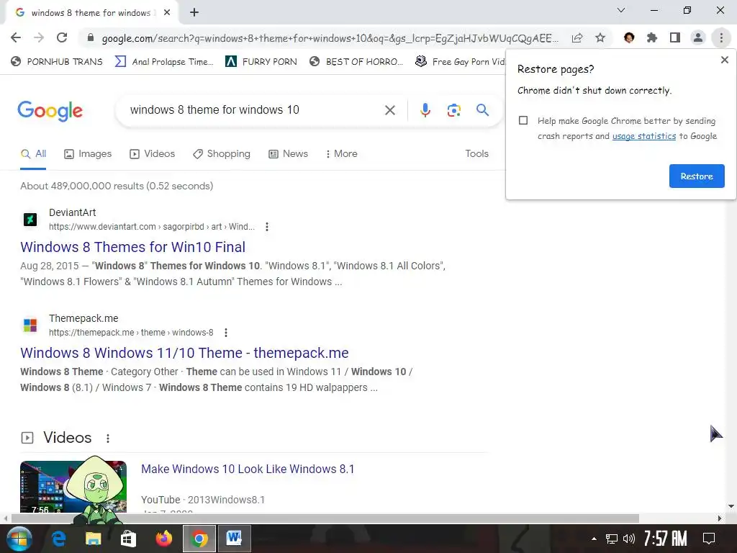Launch Internet Explorer from taskbar
Screen dimensions: 737x553
click(59, 539)
